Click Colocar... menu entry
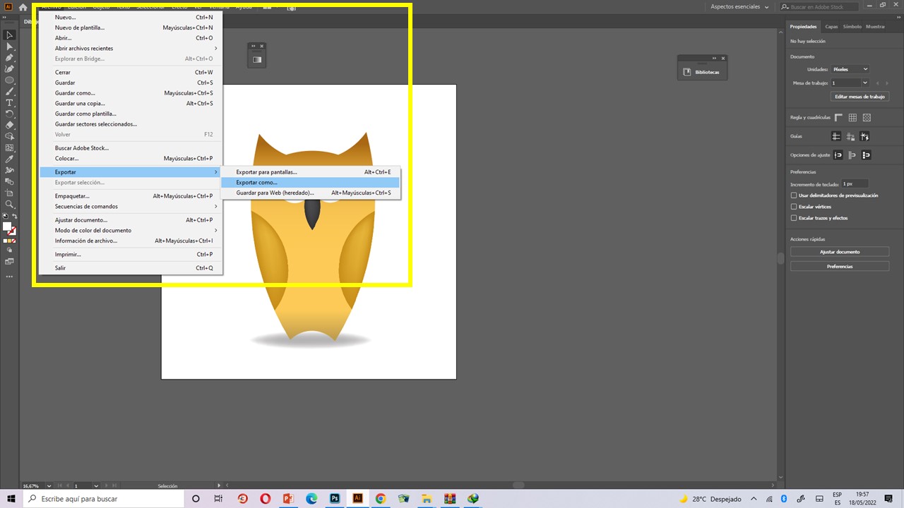Image resolution: width=904 pixels, height=508 pixels. 131,158
